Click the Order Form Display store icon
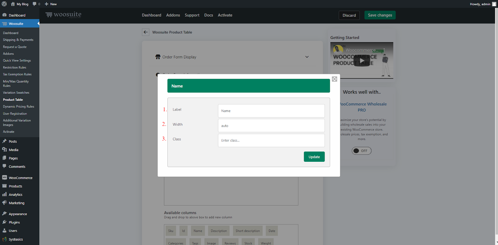 tap(158, 57)
